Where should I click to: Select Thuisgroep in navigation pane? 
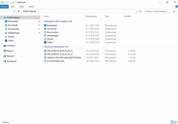[x=12, y=61]
